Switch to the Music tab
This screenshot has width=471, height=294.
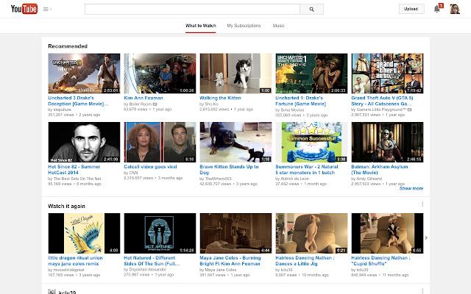point(278,26)
